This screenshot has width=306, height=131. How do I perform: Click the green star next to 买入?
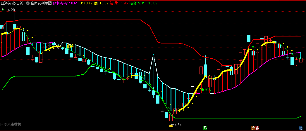point(202,90)
